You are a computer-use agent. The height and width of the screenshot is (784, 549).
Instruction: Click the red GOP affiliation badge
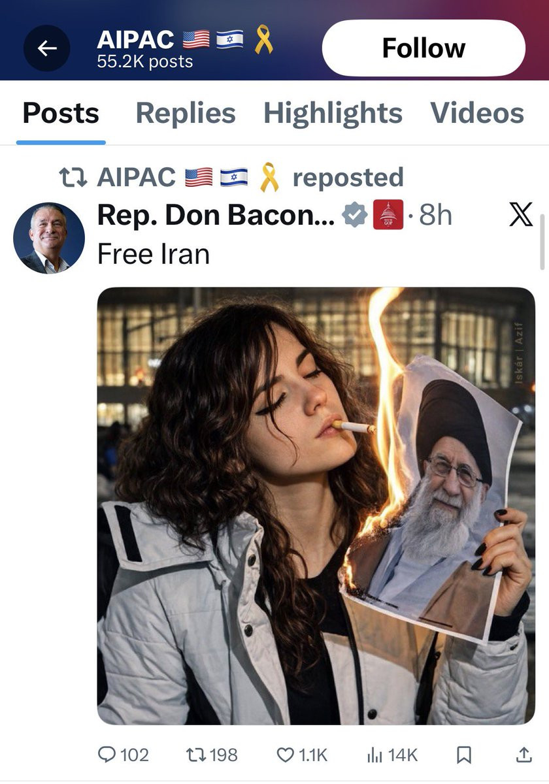pos(388,215)
